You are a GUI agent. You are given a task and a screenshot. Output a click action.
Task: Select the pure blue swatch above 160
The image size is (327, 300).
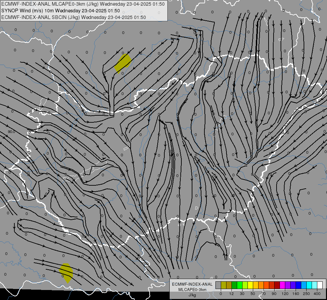click(298, 285)
